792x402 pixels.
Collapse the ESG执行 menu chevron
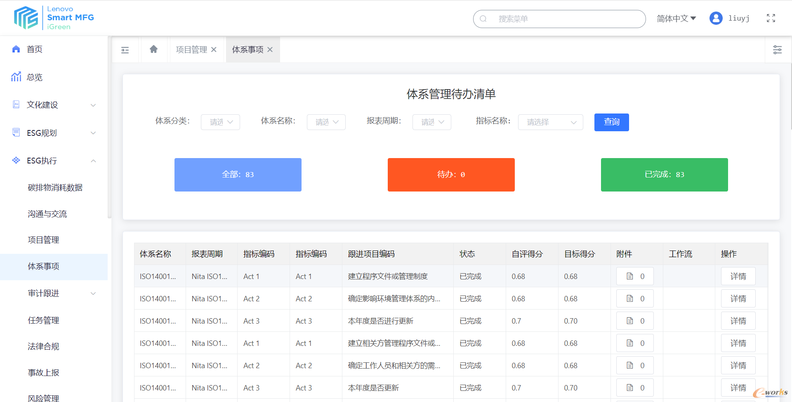point(93,161)
